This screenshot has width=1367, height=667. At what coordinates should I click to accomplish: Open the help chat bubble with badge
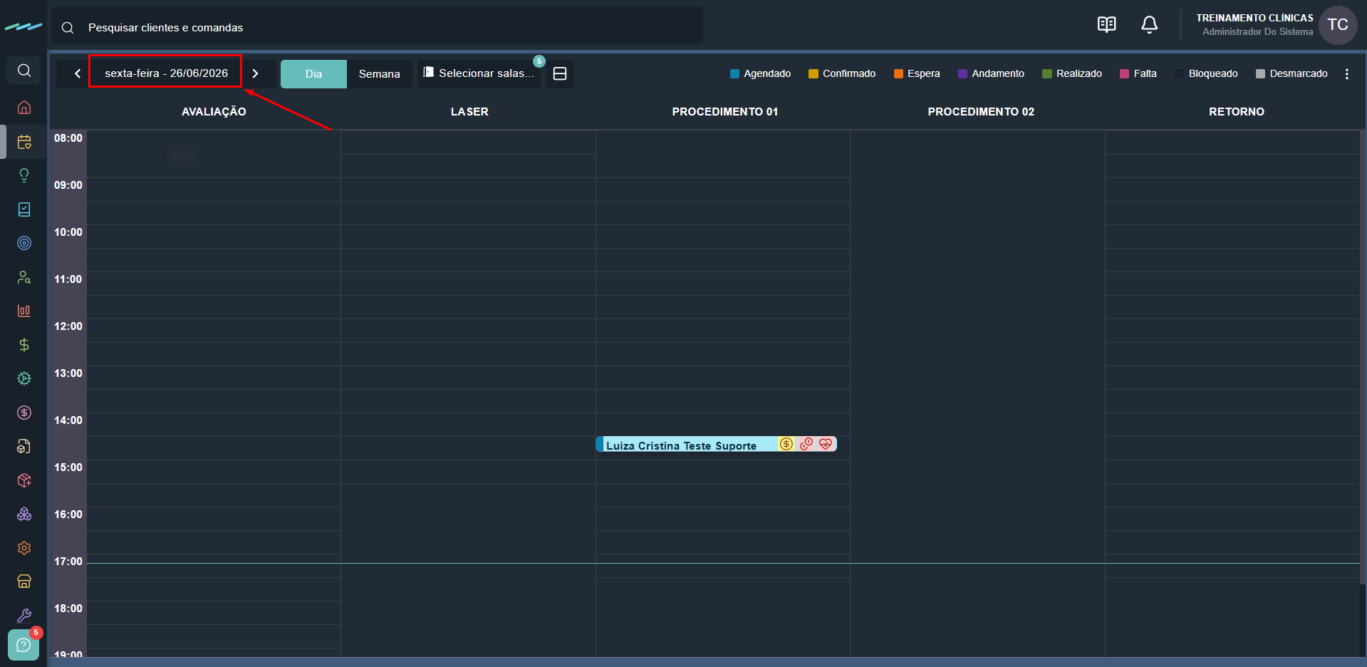pos(24,645)
